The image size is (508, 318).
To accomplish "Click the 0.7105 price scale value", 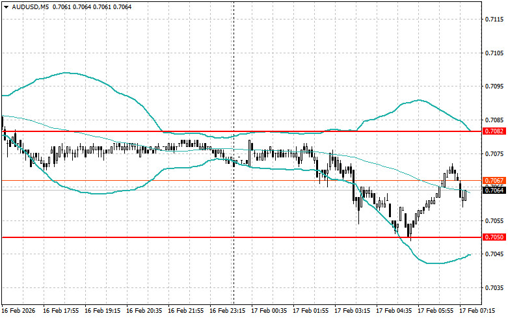I will click(495, 53).
